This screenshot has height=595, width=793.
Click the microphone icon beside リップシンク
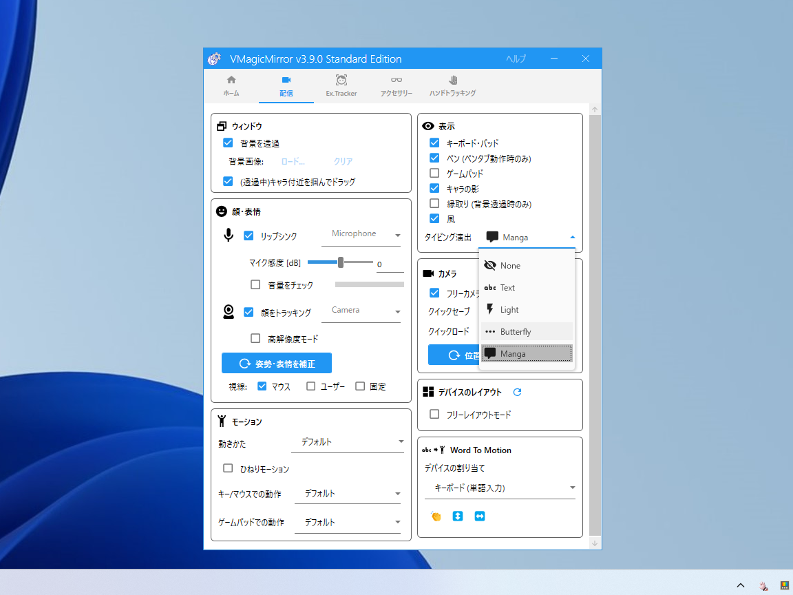227,234
